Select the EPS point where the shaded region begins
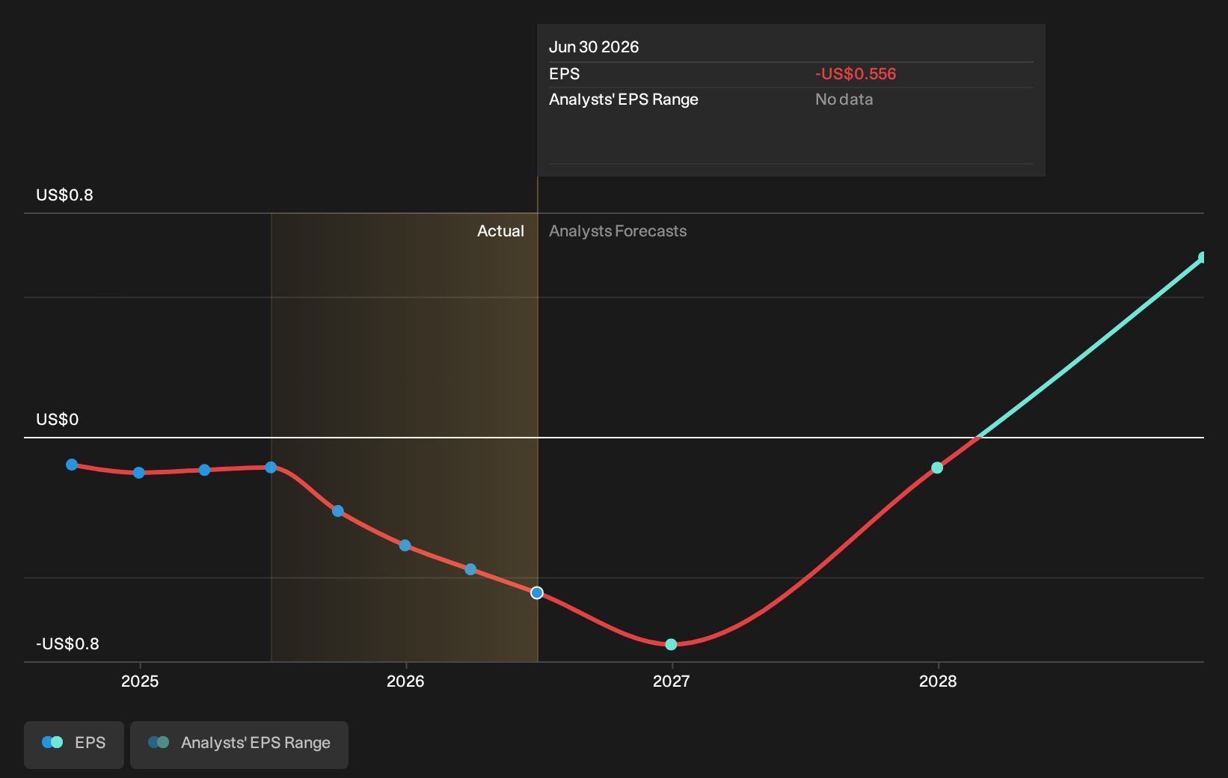1228x778 pixels. pos(271,468)
